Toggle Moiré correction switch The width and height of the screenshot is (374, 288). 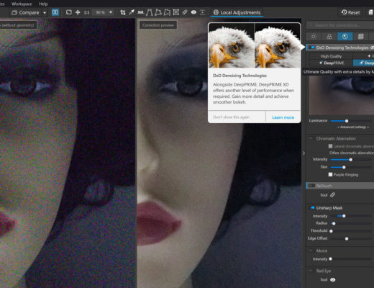coord(311,251)
